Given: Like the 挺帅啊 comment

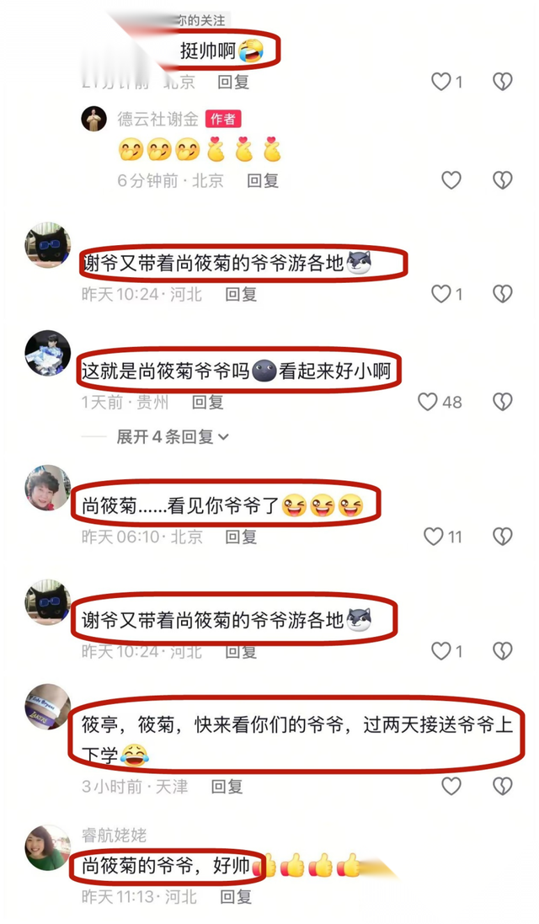Looking at the screenshot, I should pyautogui.click(x=441, y=82).
